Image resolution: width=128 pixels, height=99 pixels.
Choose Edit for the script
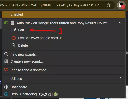[x=21, y=30]
